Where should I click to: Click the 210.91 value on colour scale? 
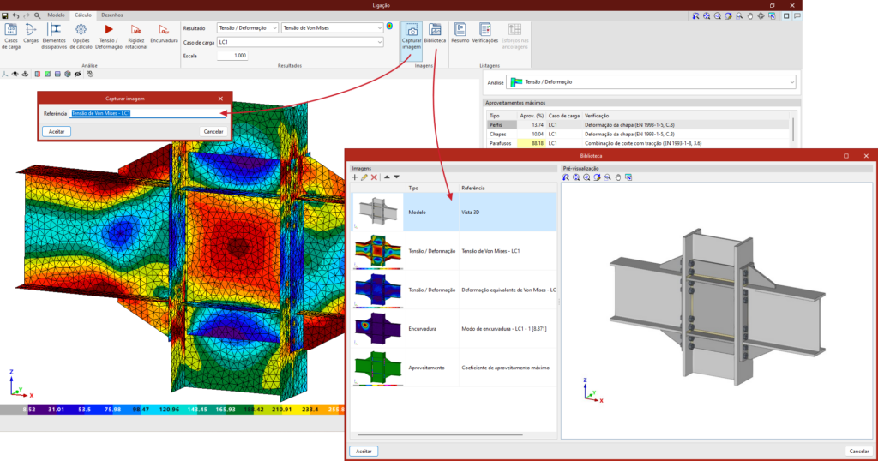(281, 410)
